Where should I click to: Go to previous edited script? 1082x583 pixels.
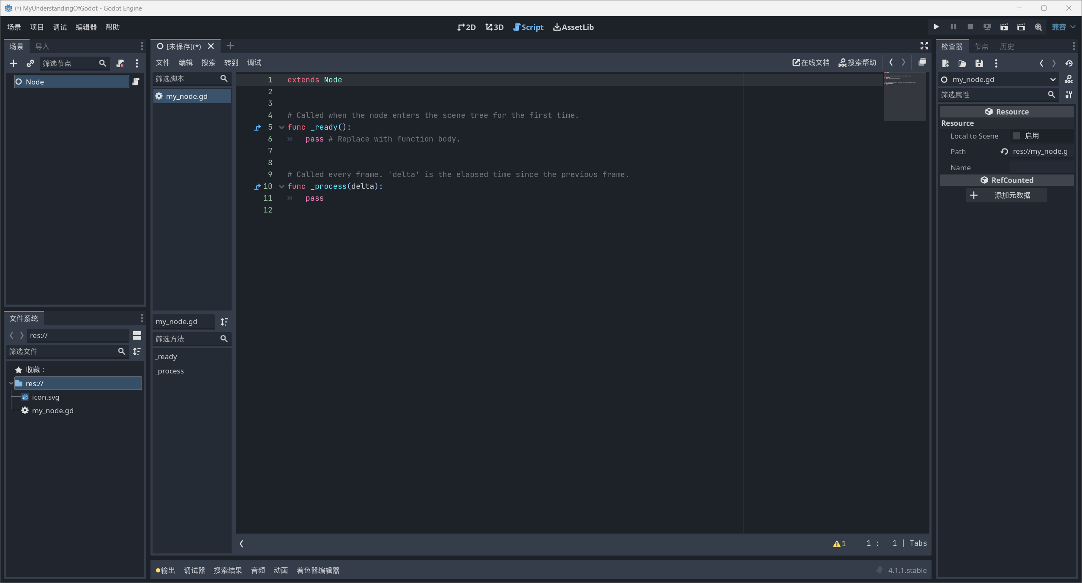[891, 63]
